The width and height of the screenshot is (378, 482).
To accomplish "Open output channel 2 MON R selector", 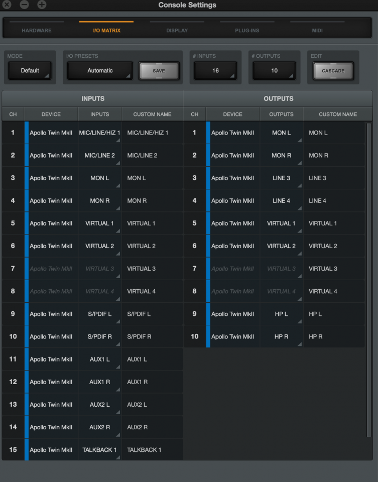I will pyautogui.click(x=281, y=156).
